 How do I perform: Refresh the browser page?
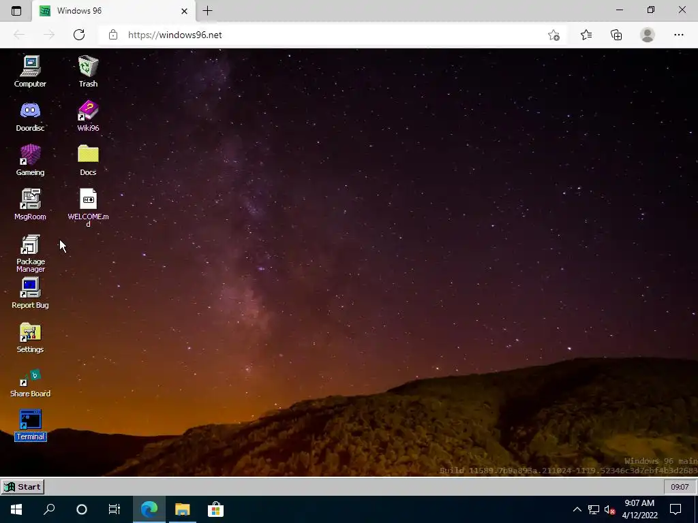79,35
